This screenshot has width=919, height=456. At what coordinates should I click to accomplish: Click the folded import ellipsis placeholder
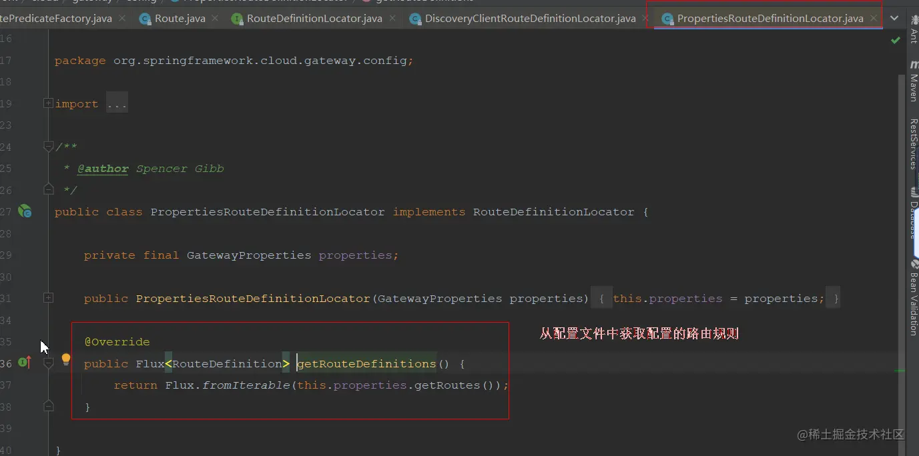[117, 103]
